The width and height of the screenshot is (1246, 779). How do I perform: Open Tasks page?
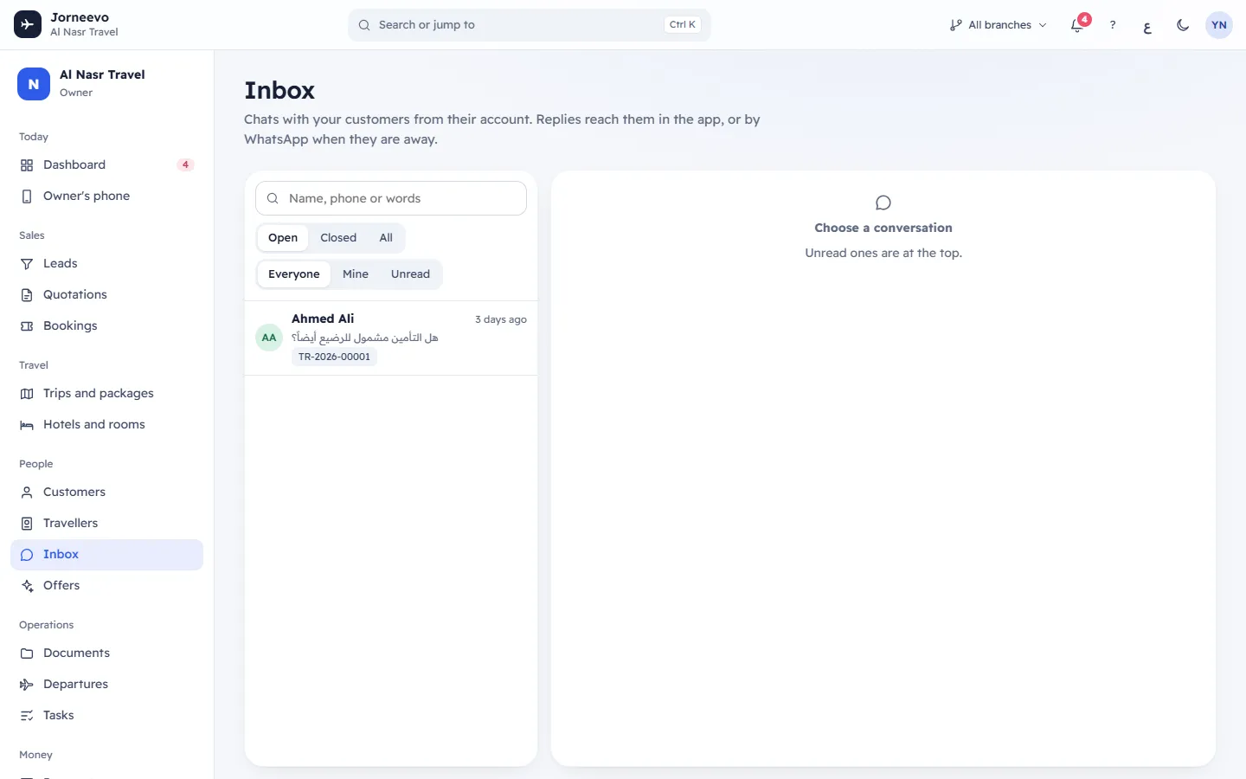click(x=106, y=715)
